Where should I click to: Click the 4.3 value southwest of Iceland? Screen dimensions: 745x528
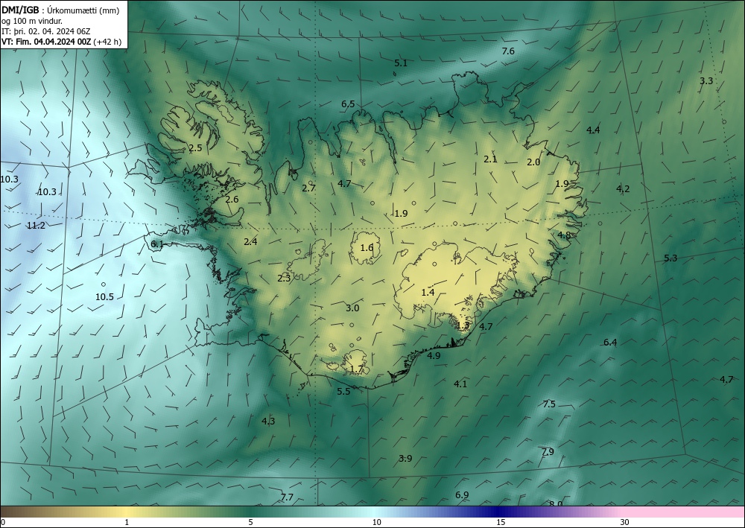tap(268, 422)
